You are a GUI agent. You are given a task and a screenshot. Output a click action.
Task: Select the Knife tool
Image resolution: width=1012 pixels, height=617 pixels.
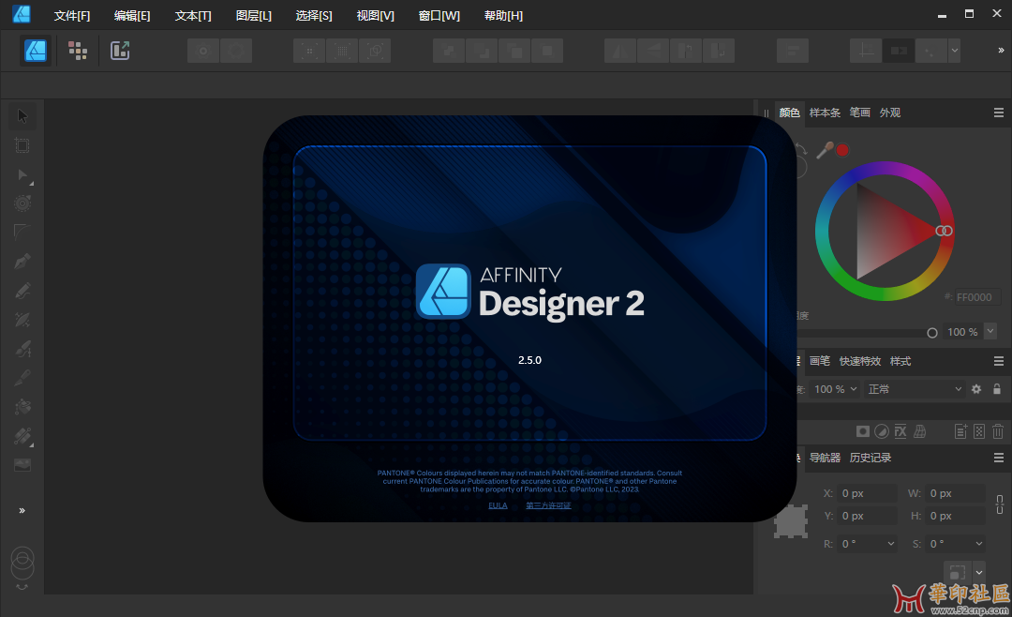click(x=22, y=378)
